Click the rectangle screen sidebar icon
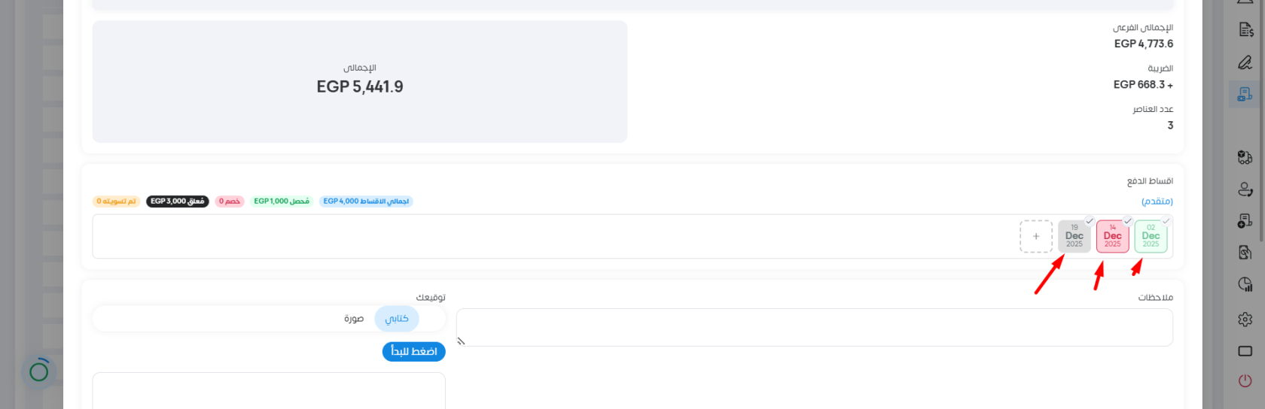This screenshot has width=1265, height=409. point(1245,351)
